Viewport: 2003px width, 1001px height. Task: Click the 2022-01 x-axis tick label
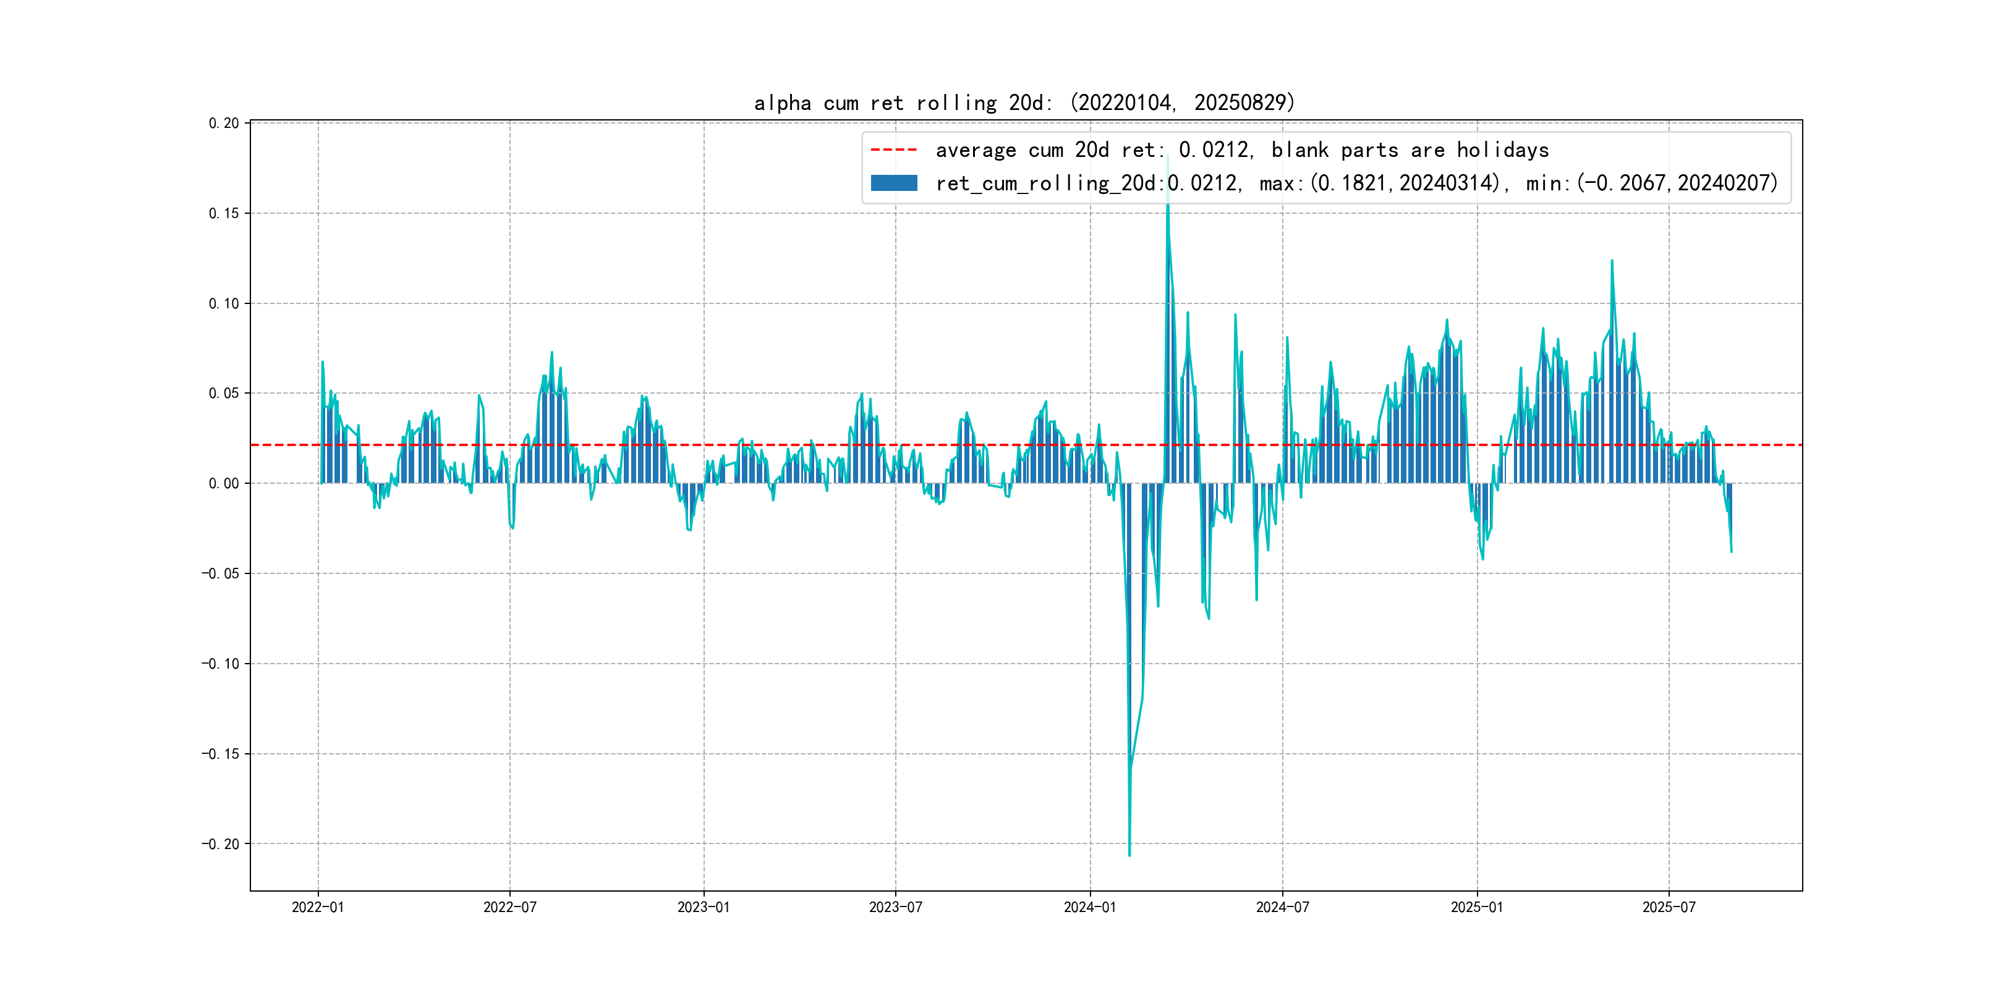click(x=317, y=907)
